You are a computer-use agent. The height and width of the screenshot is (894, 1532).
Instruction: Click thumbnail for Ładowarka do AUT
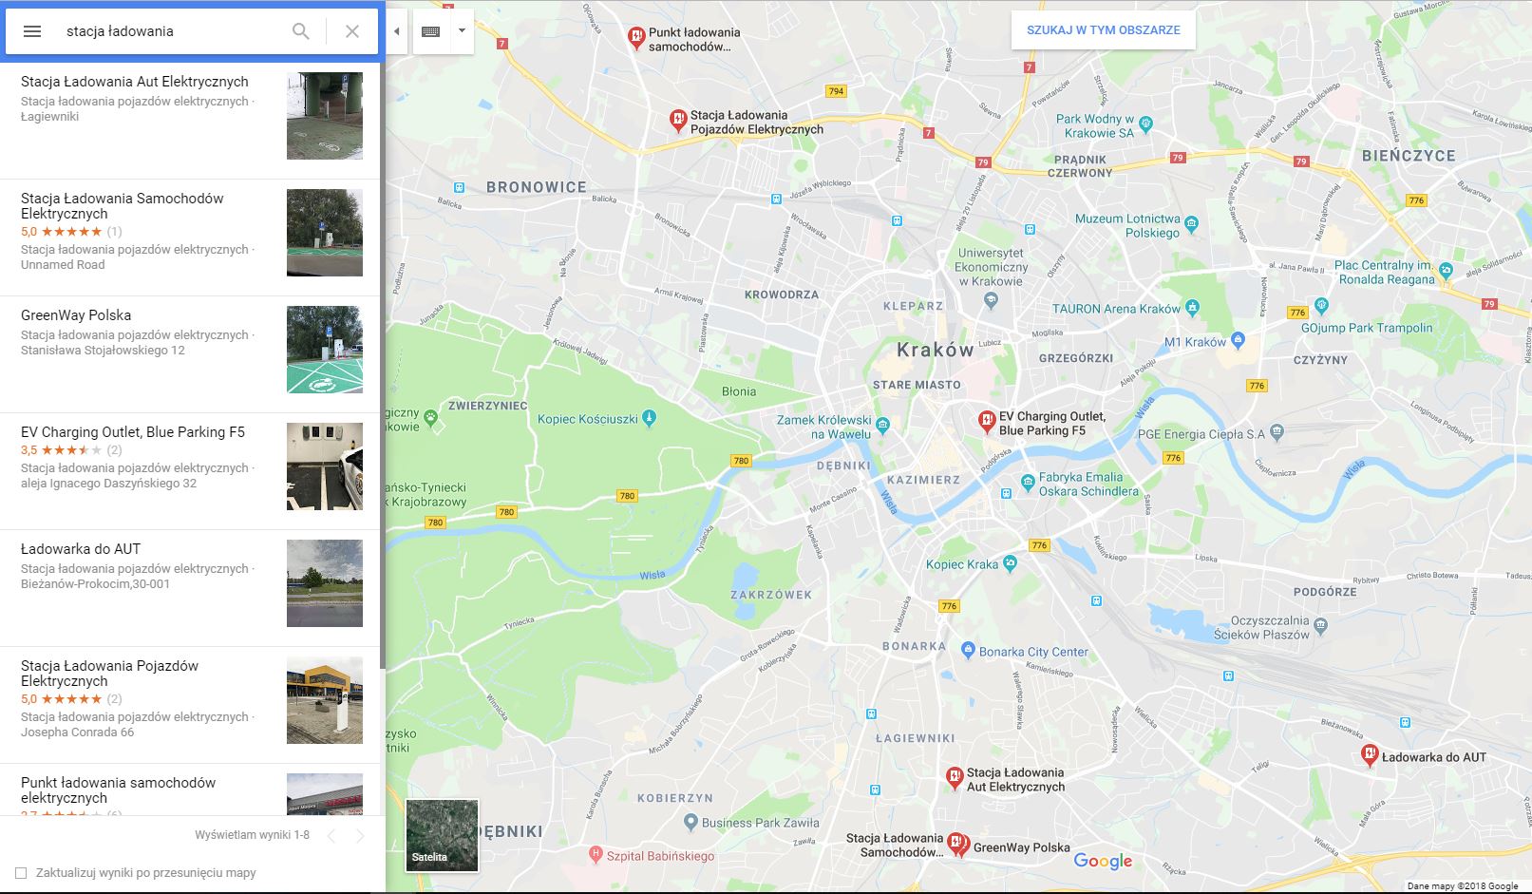click(325, 583)
